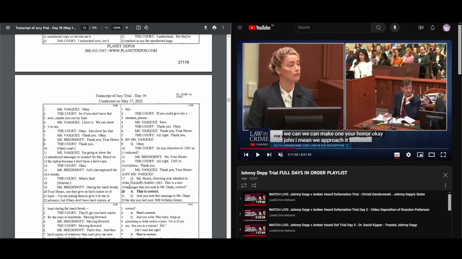Zoom in on the PDF document

pyautogui.click(x=127, y=28)
